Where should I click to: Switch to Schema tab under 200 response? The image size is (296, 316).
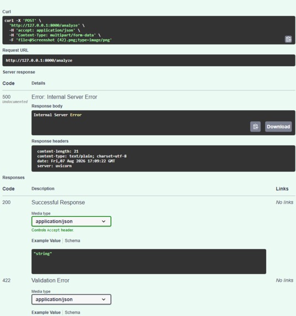coord(72,240)
